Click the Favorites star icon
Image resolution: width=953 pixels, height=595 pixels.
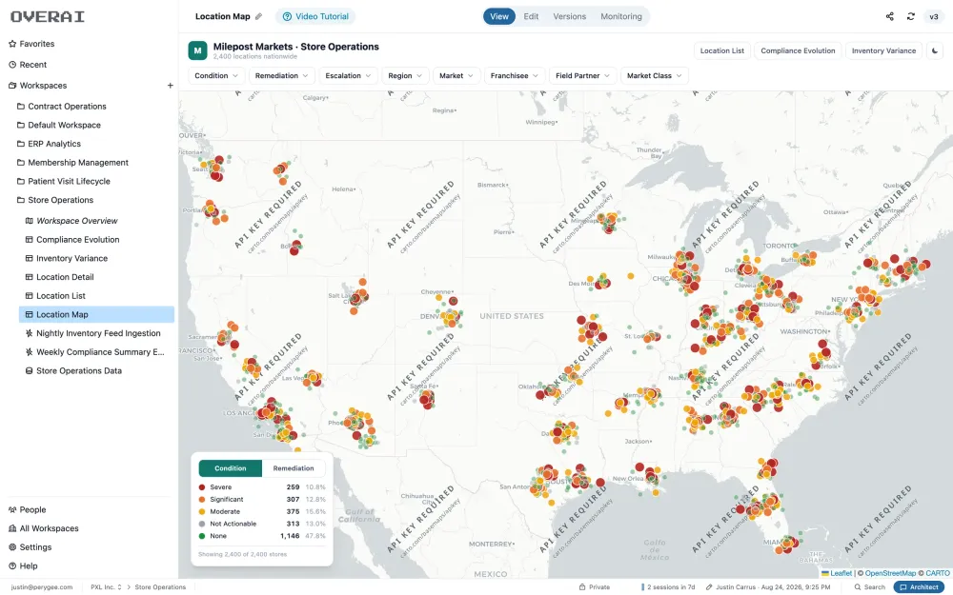(12, 44)
